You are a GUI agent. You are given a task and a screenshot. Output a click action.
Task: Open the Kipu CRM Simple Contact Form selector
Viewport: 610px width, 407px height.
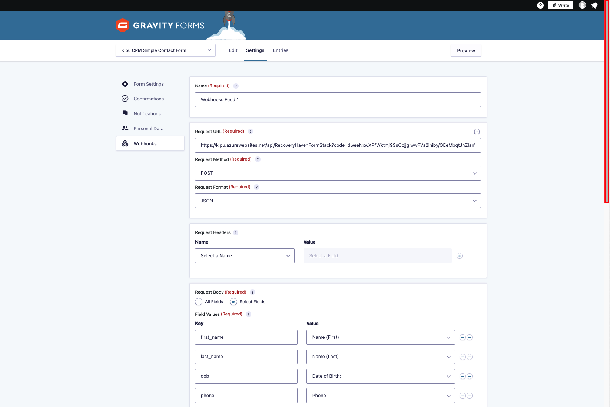point(165,50)
